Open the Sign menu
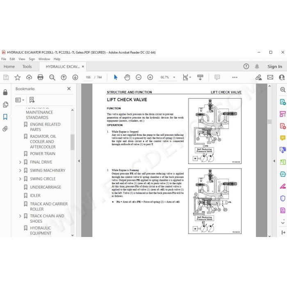 [32, 59]
